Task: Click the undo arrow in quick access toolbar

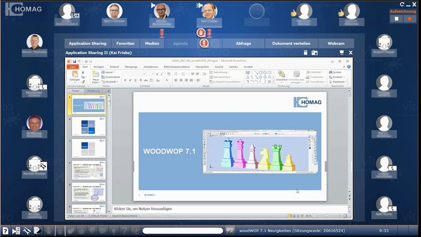Action: click(79, 61)
